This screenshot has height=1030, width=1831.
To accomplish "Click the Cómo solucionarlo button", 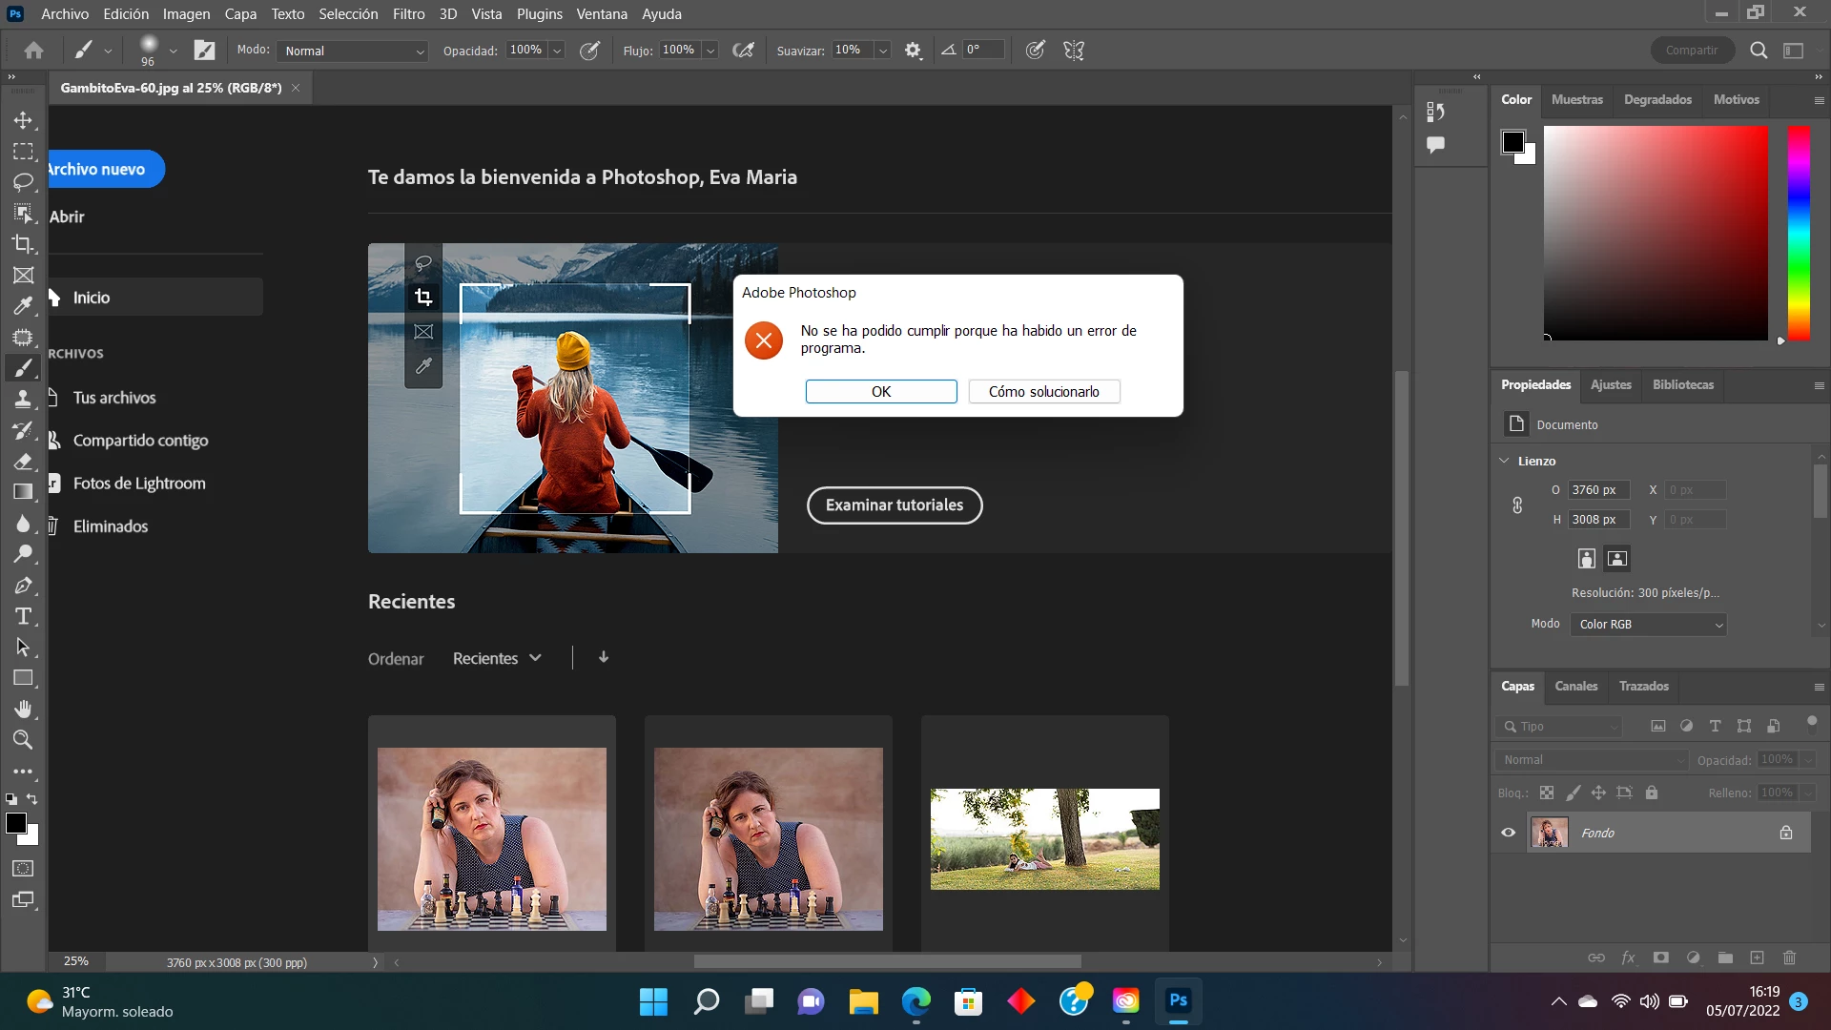I will pyautogui.click(x=1043, y=392).
